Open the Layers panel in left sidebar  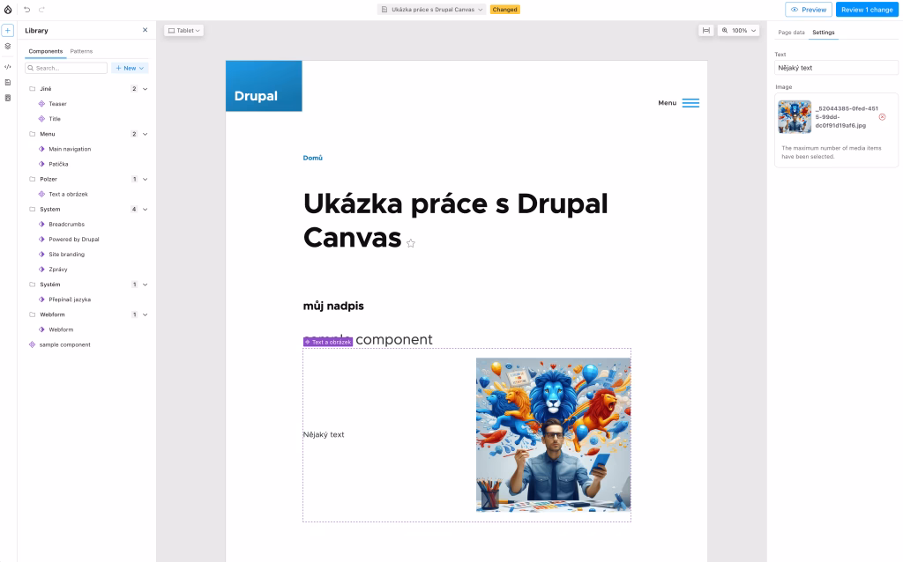click(x=7, y=47)
